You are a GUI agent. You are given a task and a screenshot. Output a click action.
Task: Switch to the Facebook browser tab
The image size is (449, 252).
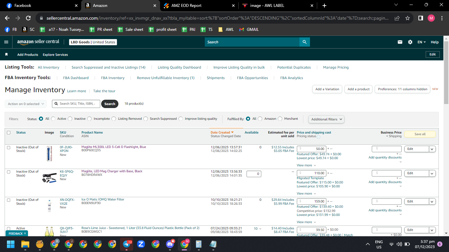pyautogui.click(x=41, y=6)
